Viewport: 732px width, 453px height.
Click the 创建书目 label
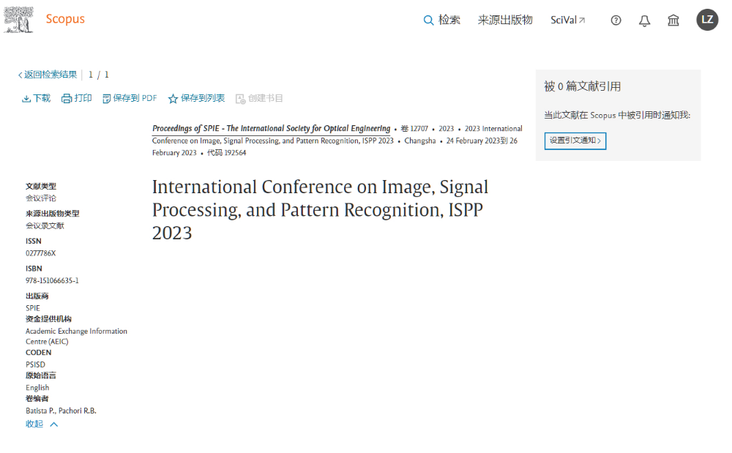(x=266, y=99)
